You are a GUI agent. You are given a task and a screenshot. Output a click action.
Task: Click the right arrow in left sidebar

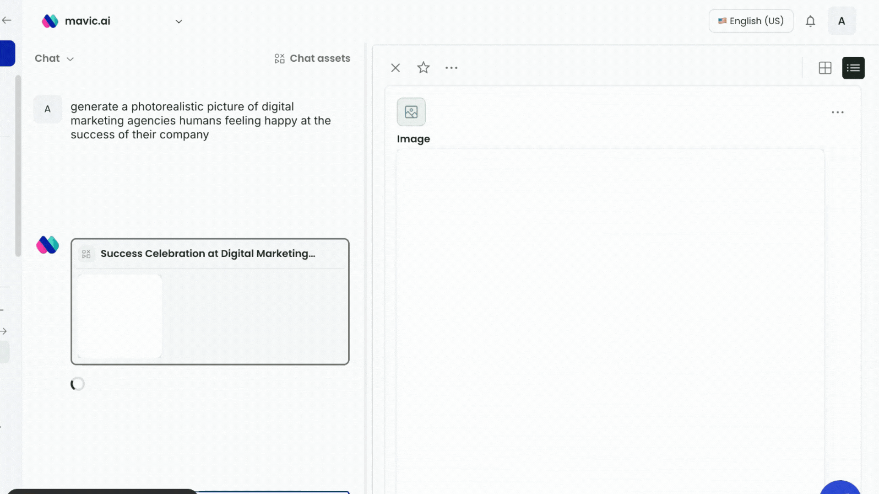pos(4,331)
